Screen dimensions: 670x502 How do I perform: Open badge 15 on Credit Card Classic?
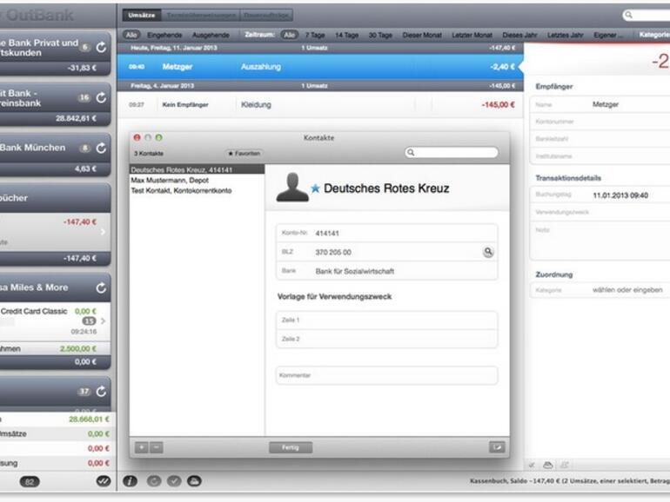click(x=89, y=320)
